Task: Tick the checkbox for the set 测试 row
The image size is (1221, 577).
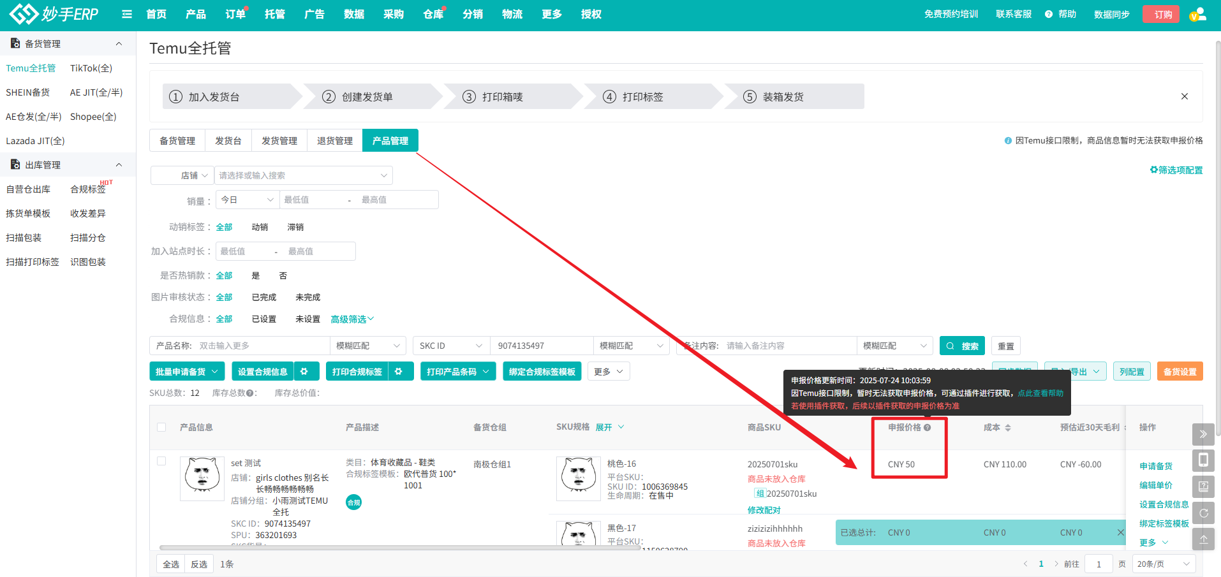Action: (161, 461)
